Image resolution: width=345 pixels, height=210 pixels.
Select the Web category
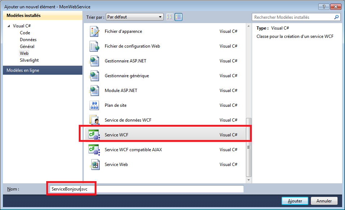tap(24, 53)
